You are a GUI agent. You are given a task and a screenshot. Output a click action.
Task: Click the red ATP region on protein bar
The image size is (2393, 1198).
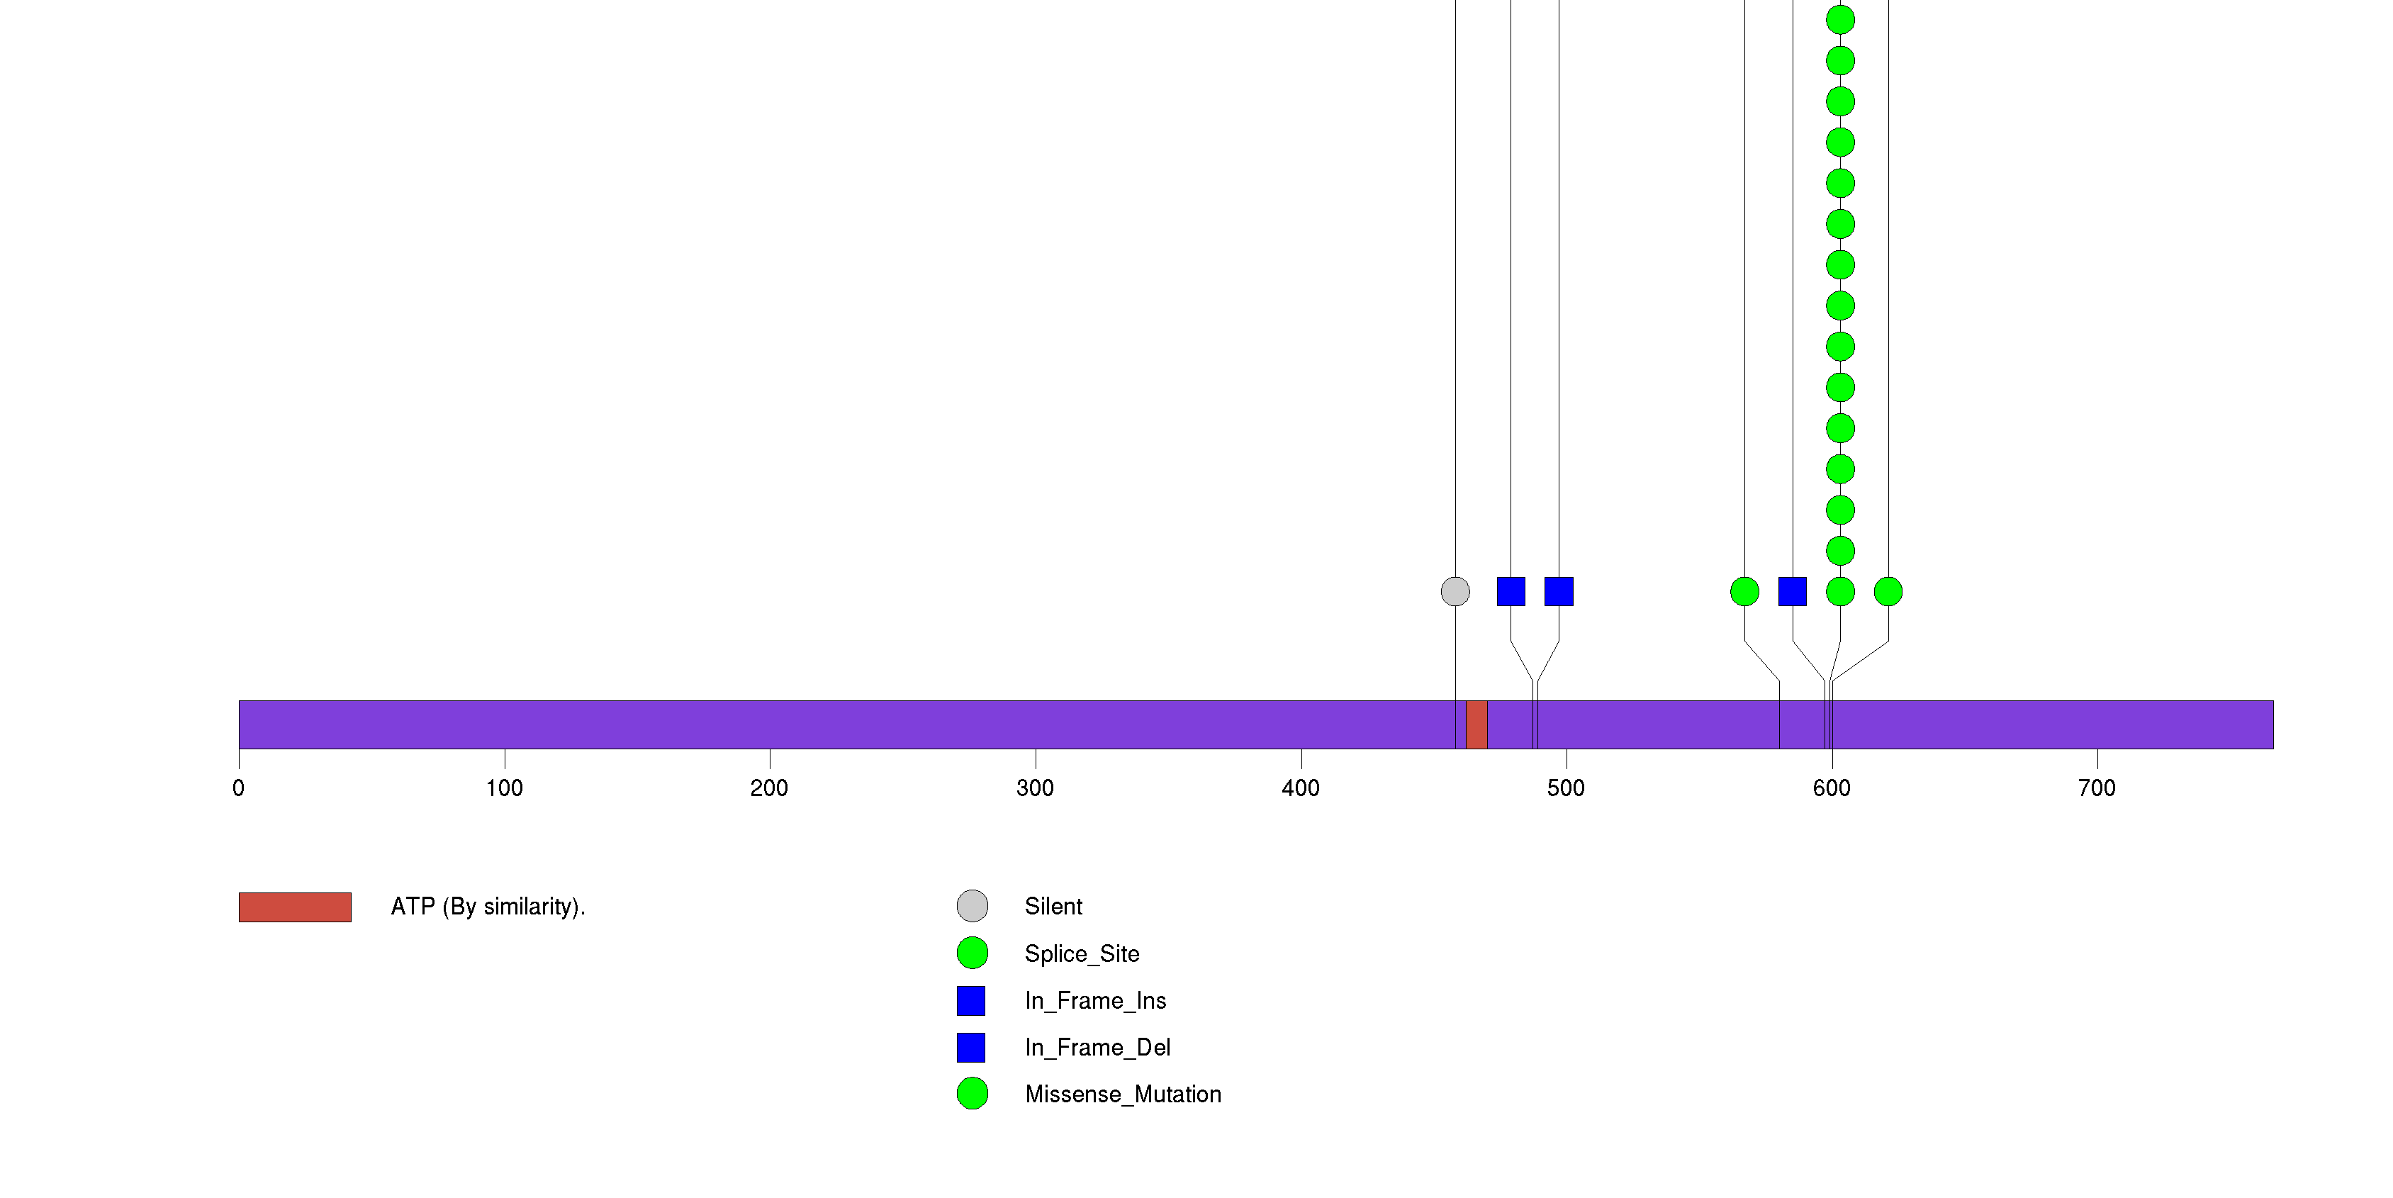pyautogui.click(x=1476, y=724)
